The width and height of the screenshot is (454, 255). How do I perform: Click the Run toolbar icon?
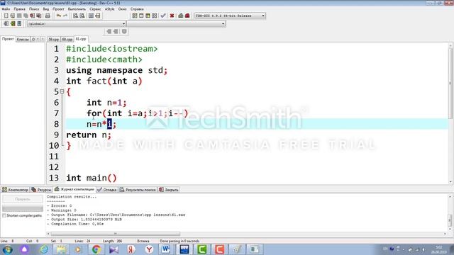(141, 16)
